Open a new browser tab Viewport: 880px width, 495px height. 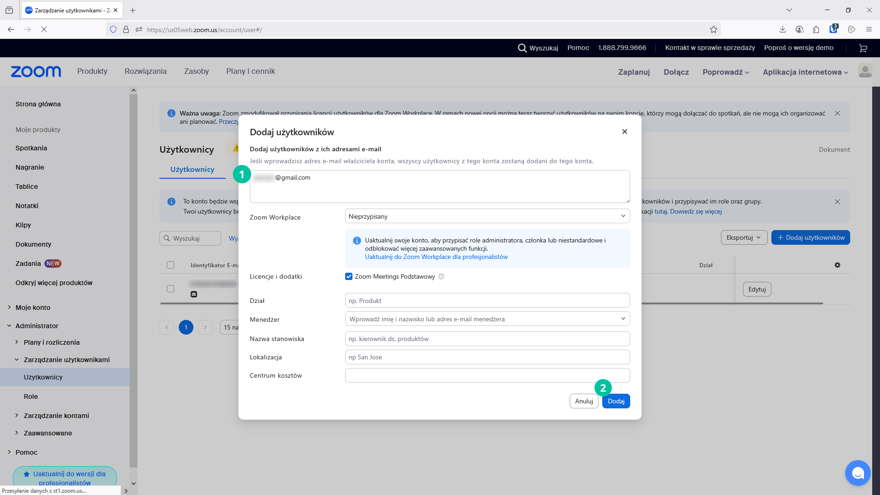coord(133,10)
